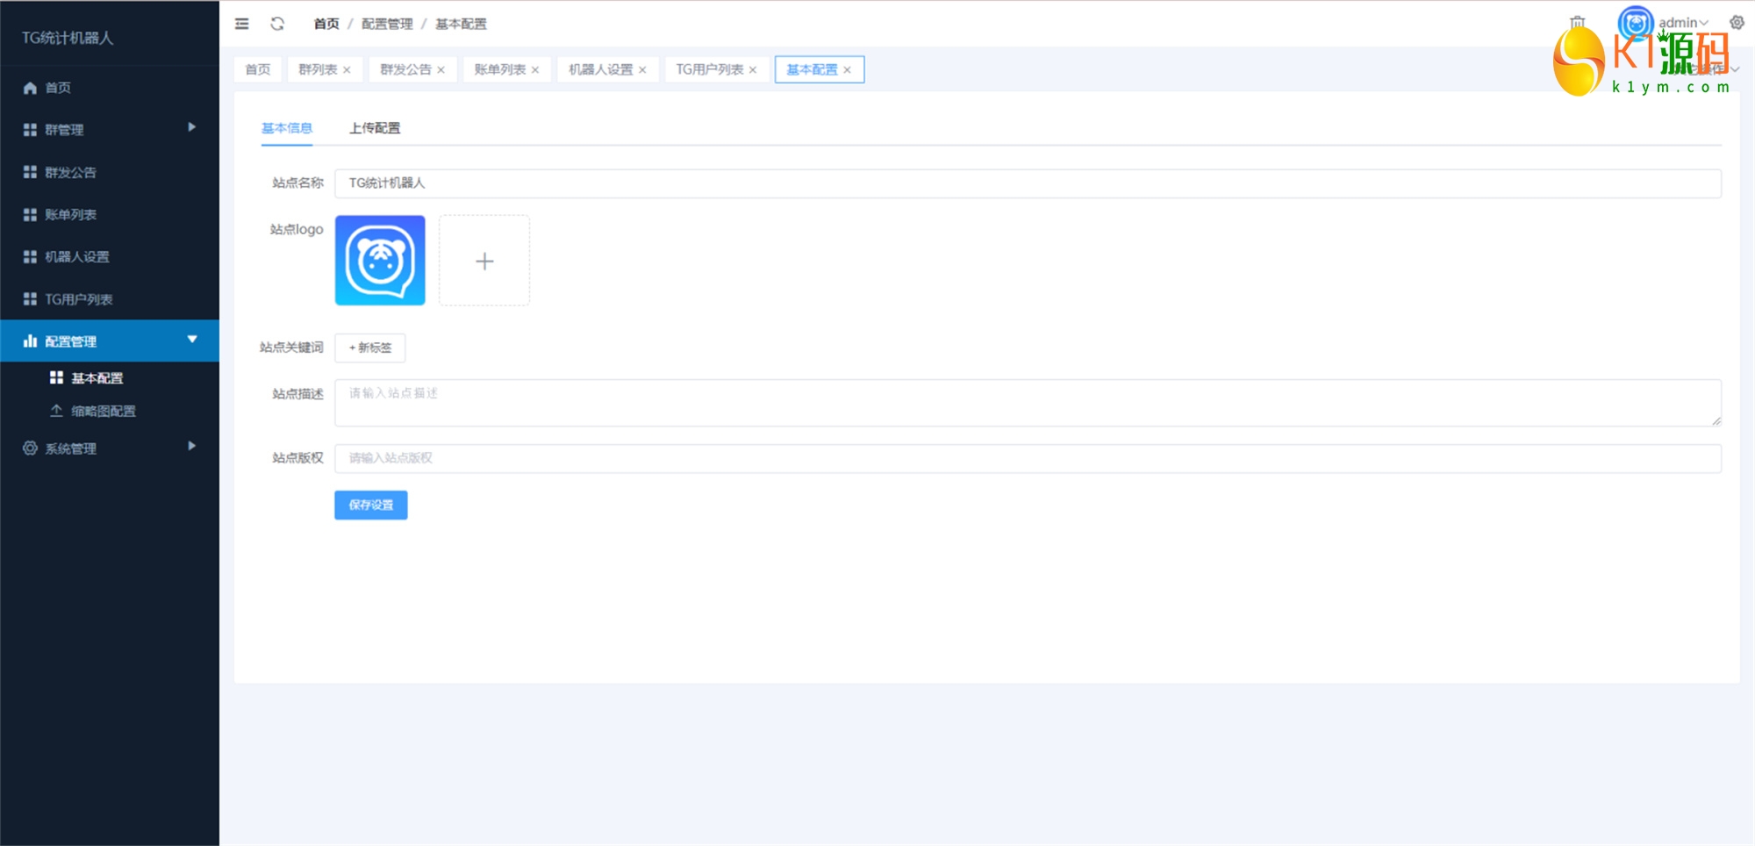The image size is (1755, 846).
Task: Click the upload icon beside 缩略图配置
Action: point(56,411)
